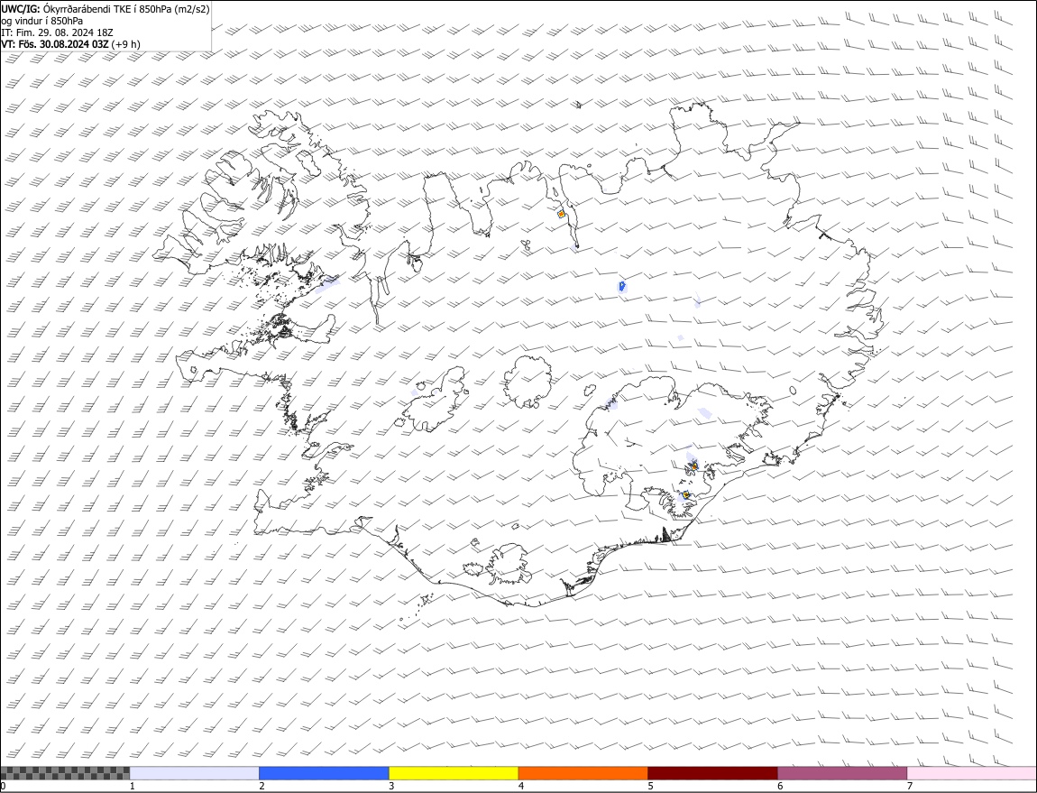Click the yellow legend swatch for 3–4
Screen dimensions: 1037x793
(x=454, y=773)
